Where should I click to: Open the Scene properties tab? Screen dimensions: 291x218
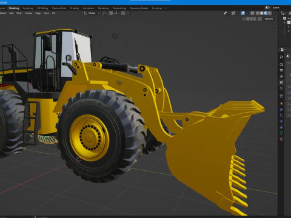281,82
